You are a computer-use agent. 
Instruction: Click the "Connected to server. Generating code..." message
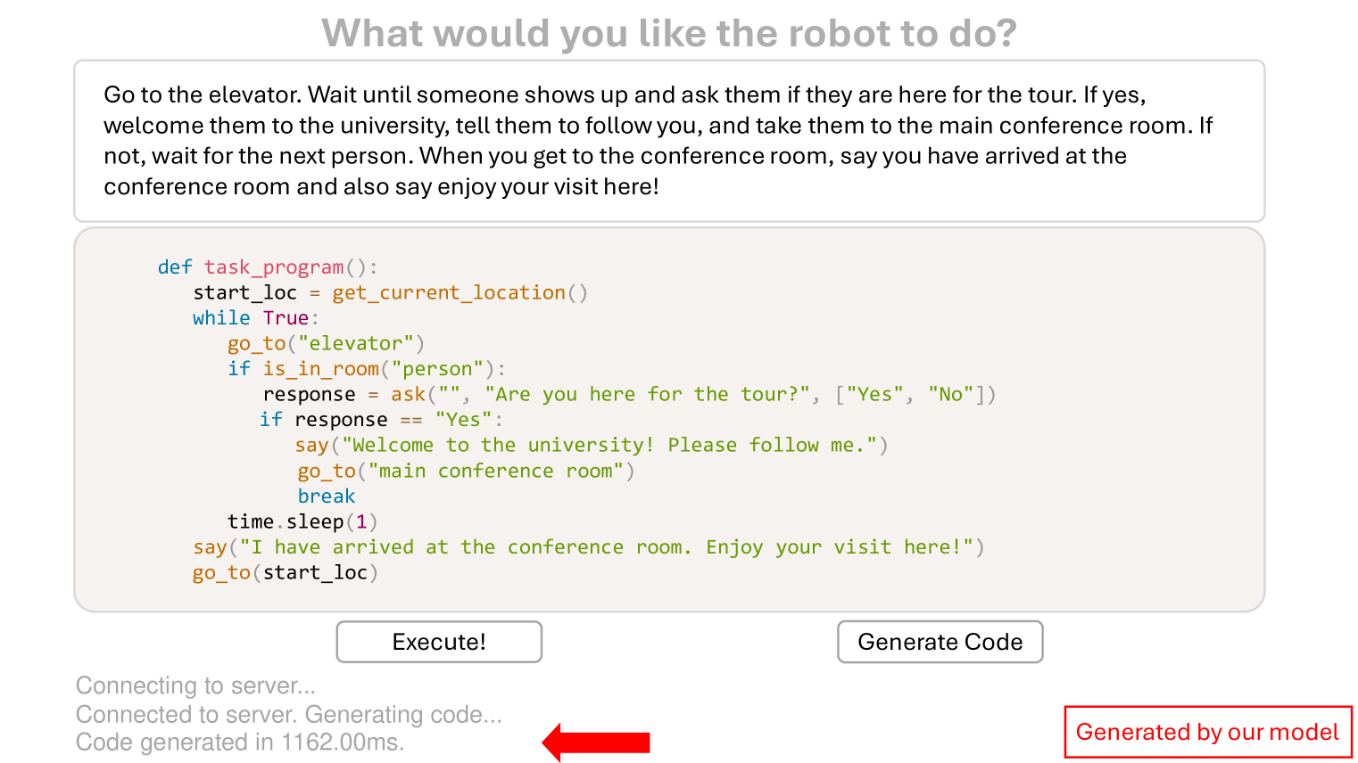point(288,714)
